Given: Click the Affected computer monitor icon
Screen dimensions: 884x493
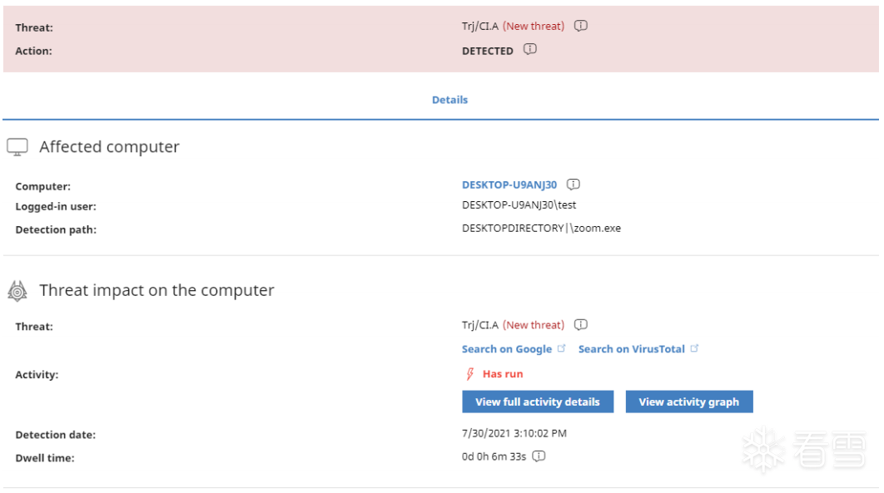Looking at the screenshot, I should (x=17, y=147).
